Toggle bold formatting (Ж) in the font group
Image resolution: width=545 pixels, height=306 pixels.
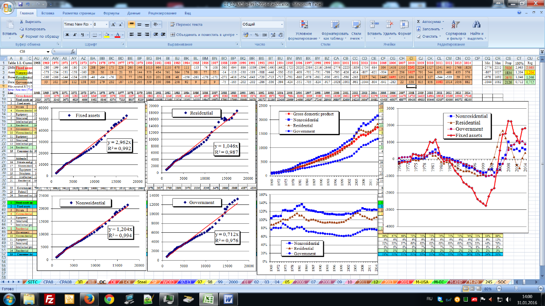67,35
